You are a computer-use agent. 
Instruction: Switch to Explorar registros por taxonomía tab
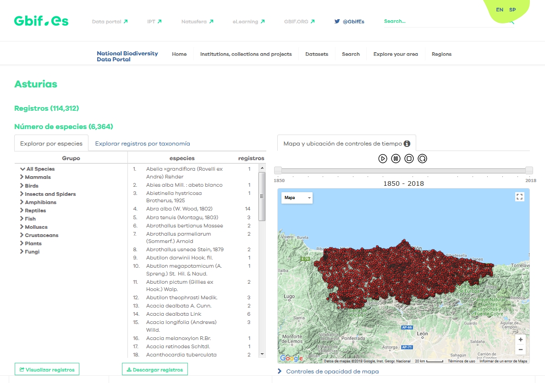point(142,144)
